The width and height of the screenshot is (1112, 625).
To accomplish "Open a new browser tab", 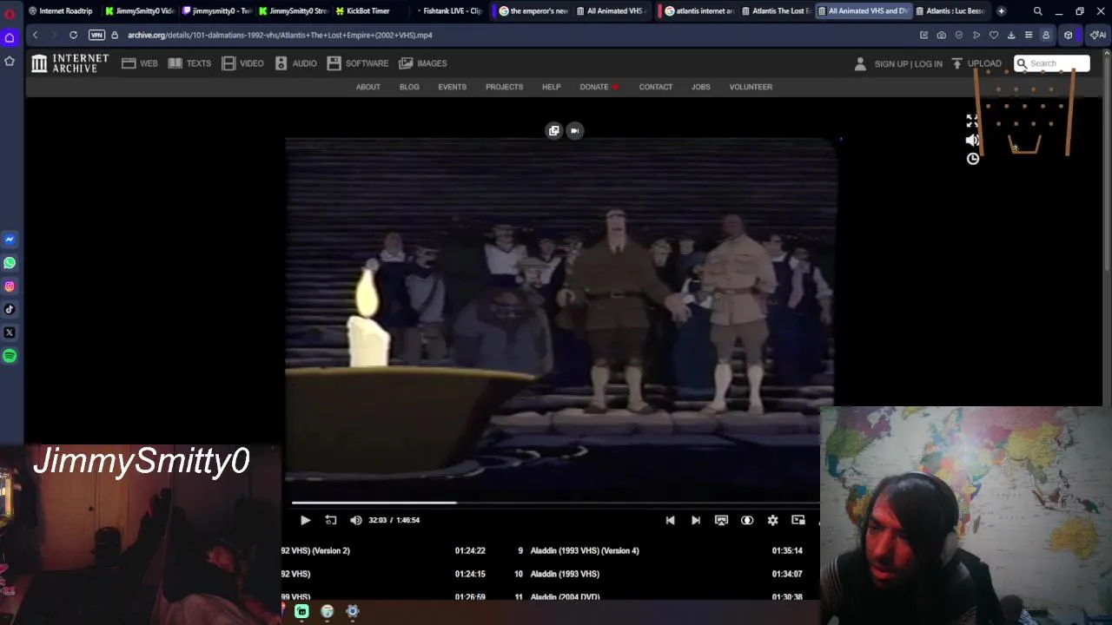I will (x=1001, y=11).
